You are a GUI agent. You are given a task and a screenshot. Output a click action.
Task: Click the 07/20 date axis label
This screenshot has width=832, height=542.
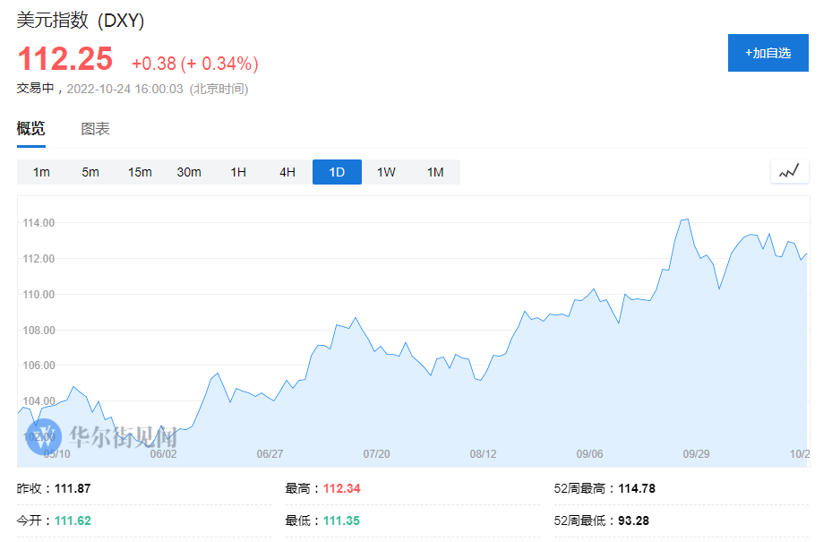tap(377, 454)
